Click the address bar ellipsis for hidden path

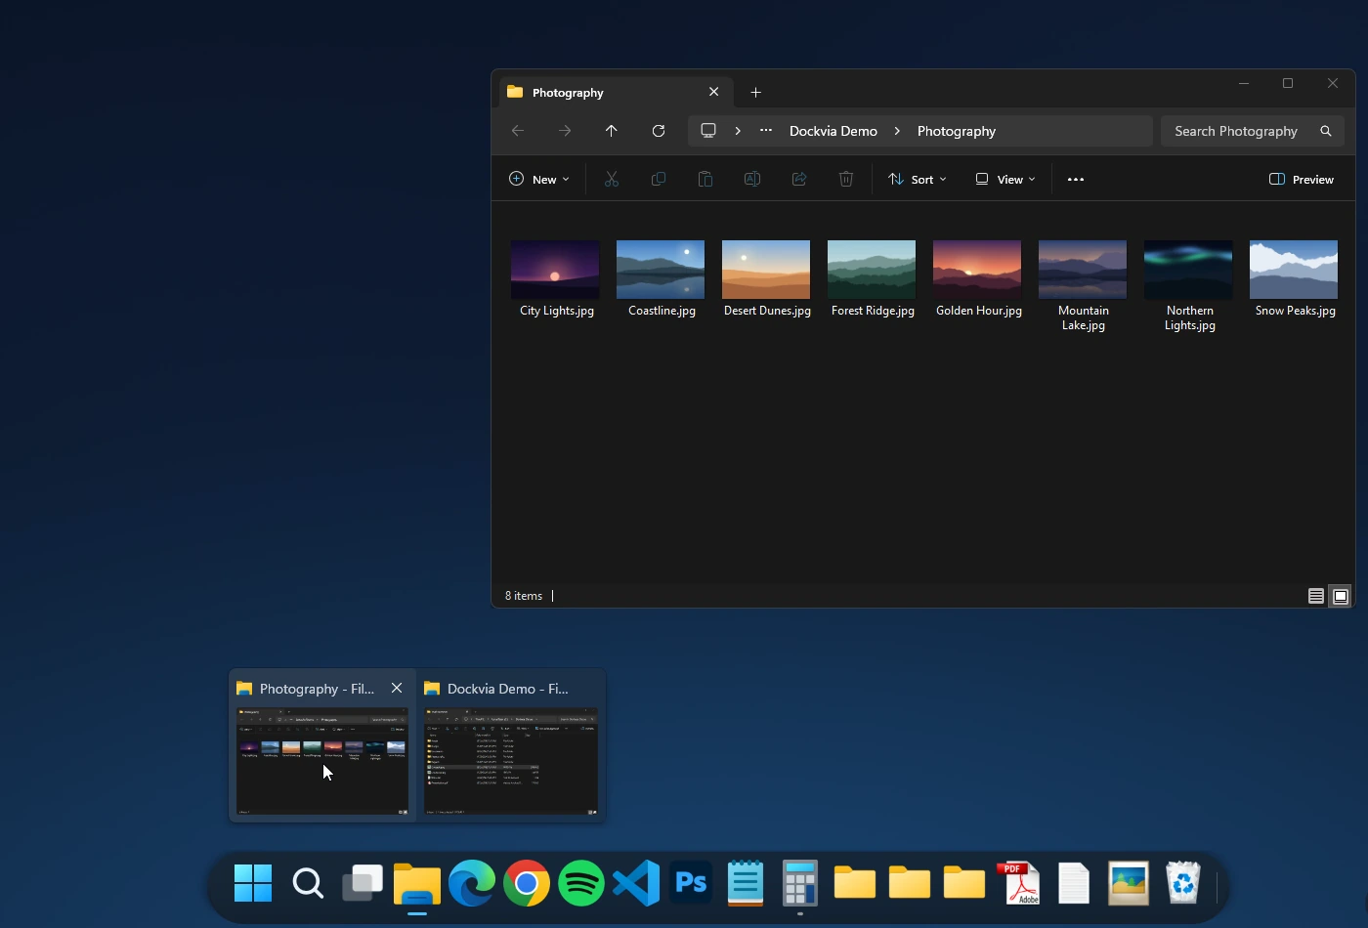766,131
